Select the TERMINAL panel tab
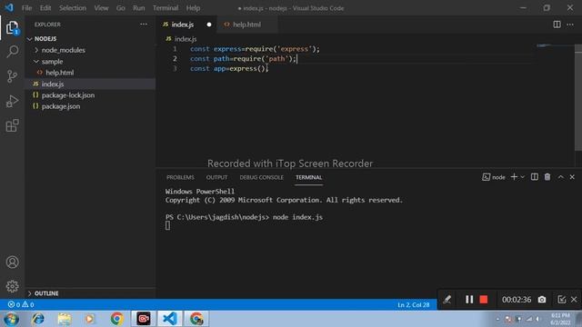The image size is (582, 327). (x=309, y=178)
